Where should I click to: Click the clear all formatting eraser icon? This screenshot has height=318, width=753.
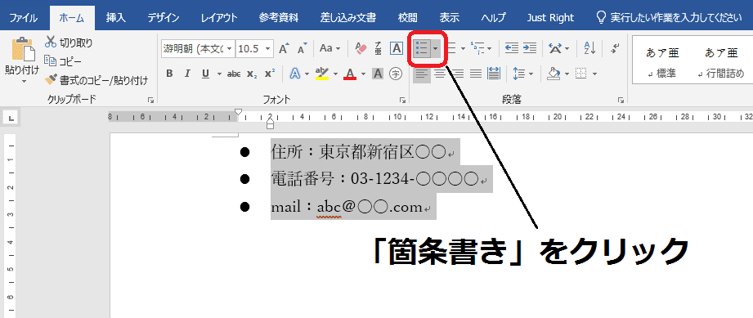361,48
